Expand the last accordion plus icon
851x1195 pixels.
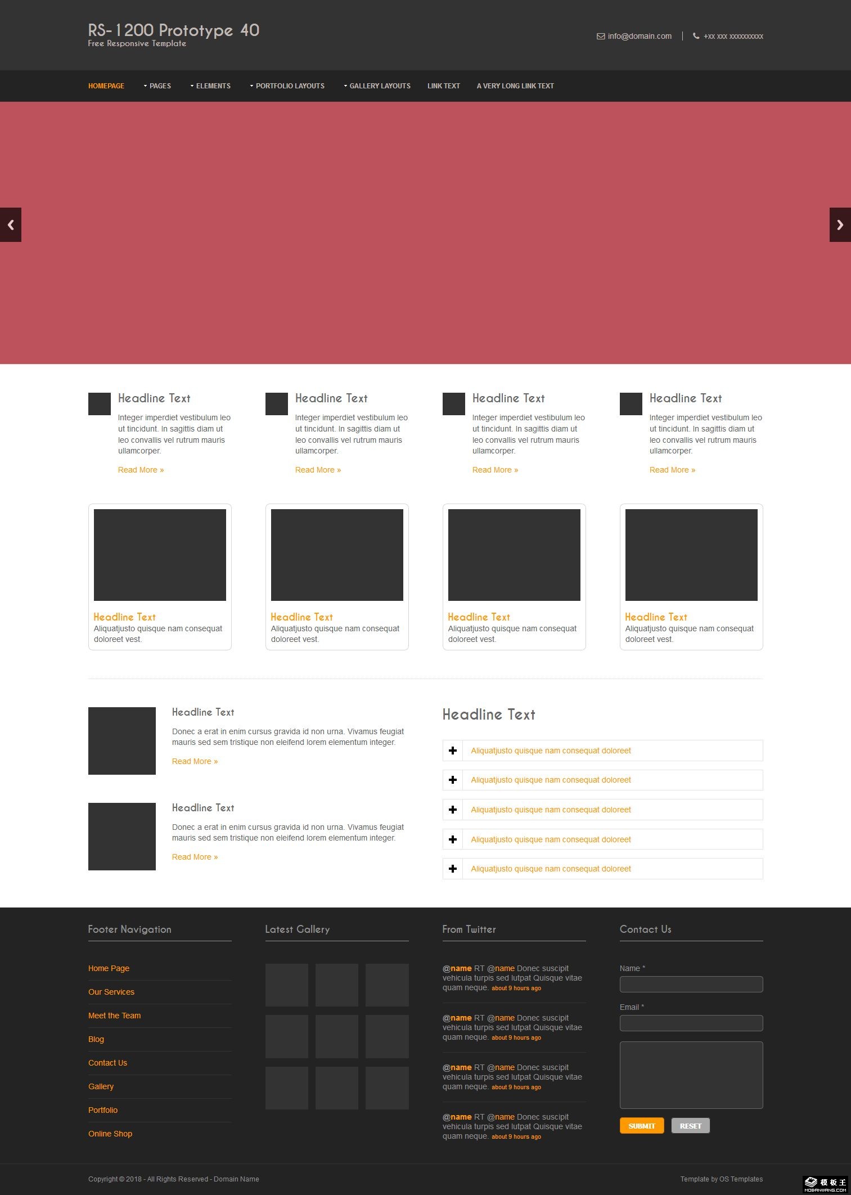tap(453, 869)
